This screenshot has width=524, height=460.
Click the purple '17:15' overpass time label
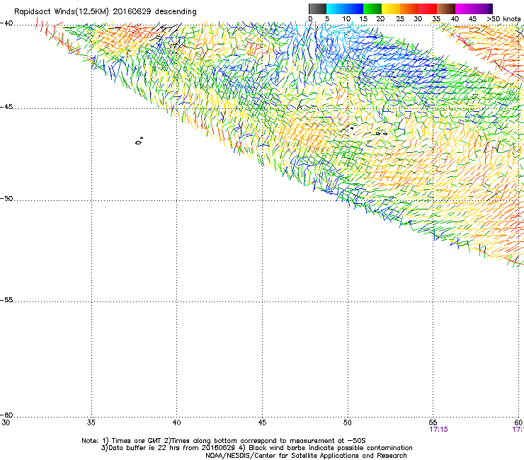[438, 430]
